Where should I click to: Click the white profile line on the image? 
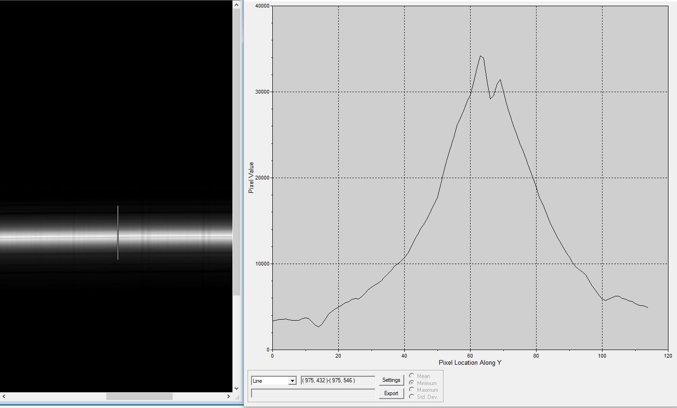coord(118,233)
